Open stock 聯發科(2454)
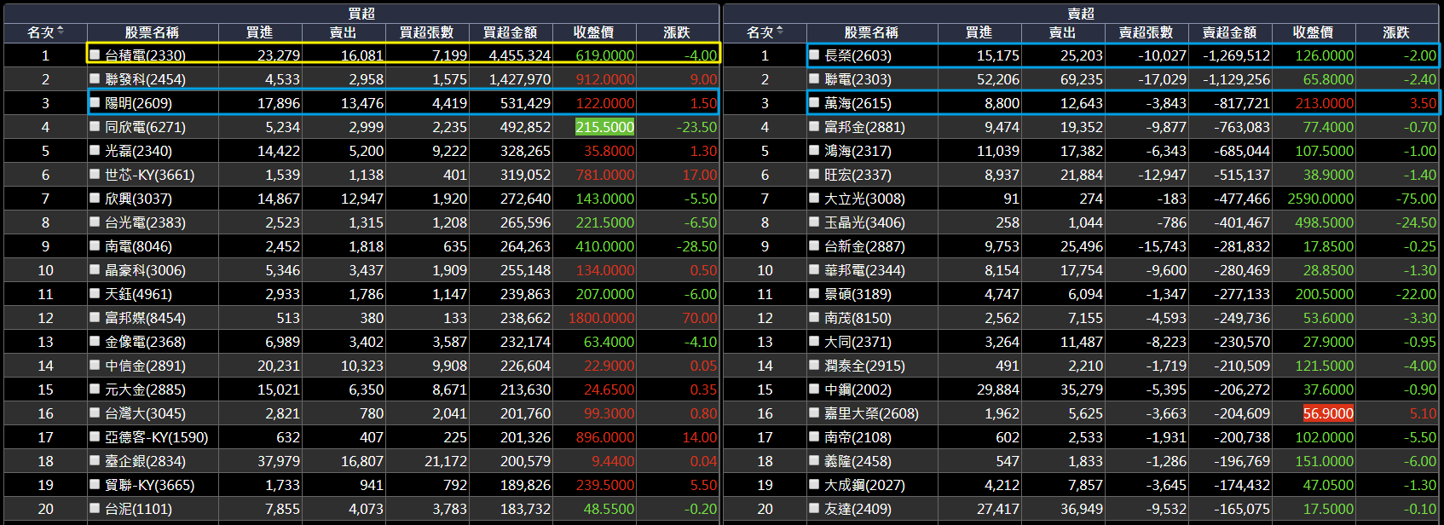Image resolution: width=1444 pixels, height=525 pixels. pyautogui.click(x=145, y=79)
